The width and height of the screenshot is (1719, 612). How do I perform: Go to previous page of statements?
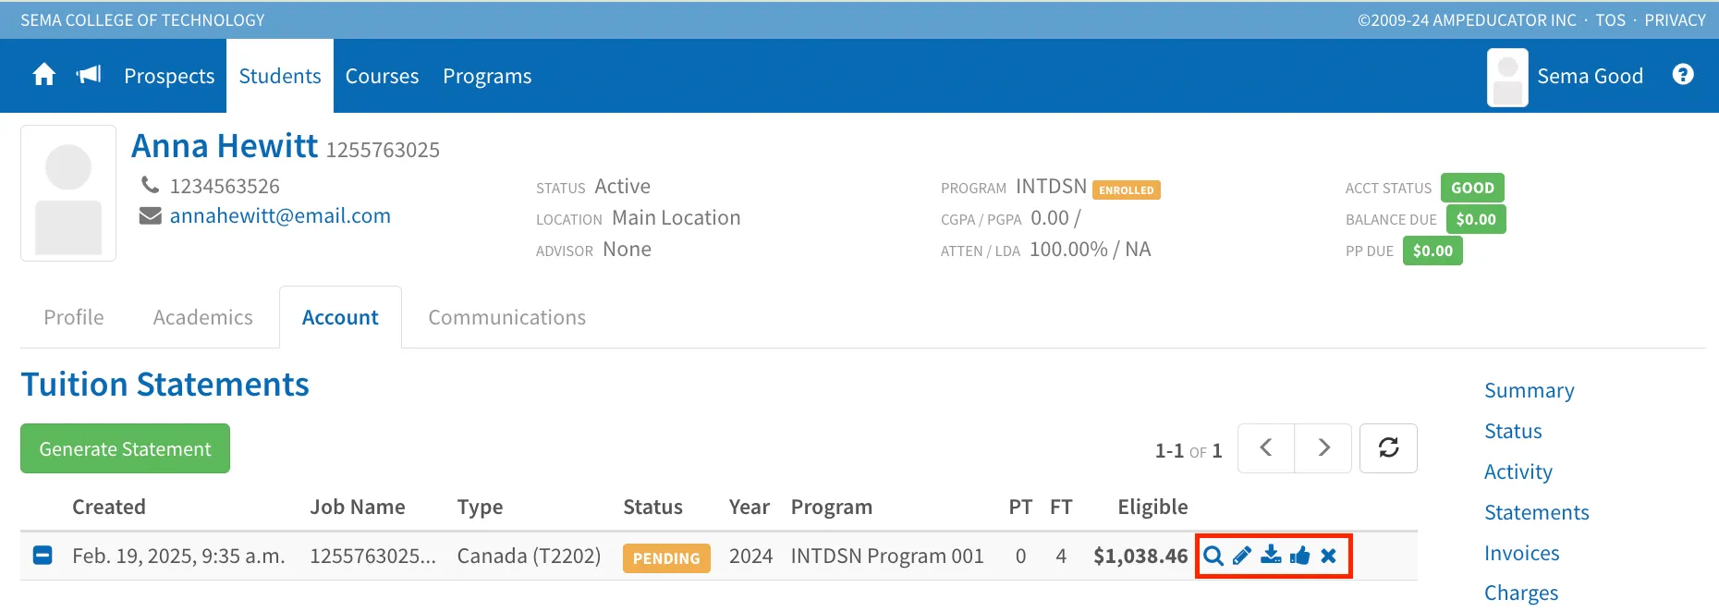pos(1266,448)
